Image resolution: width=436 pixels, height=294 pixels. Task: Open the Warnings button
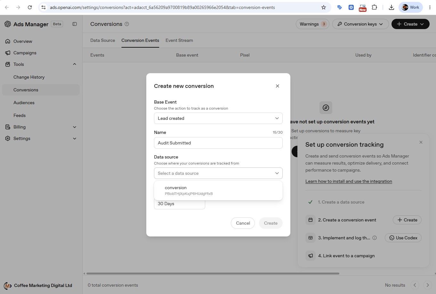[312, 24]
